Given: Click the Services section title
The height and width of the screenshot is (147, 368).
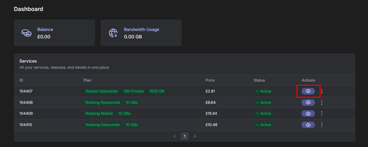Looking at the screenshot, I should click(x=28, y=61).
